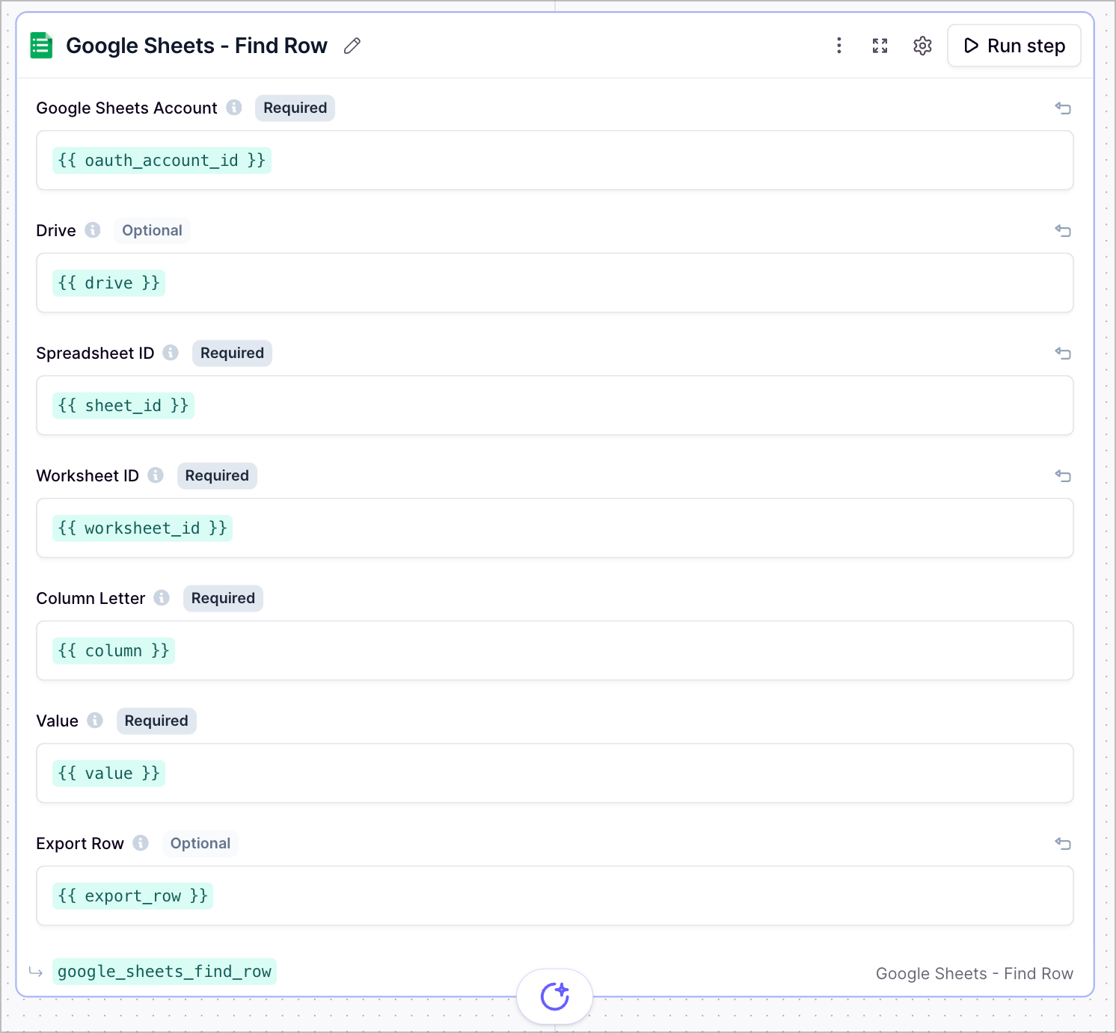Open the step settings gear
This screenshot has width=1116, height=1033.
pos(922,46)
